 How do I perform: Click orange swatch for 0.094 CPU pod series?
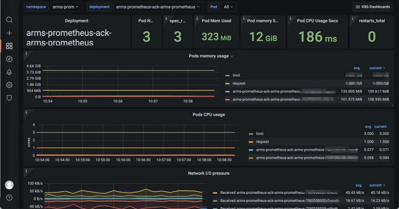pos(251,158)
